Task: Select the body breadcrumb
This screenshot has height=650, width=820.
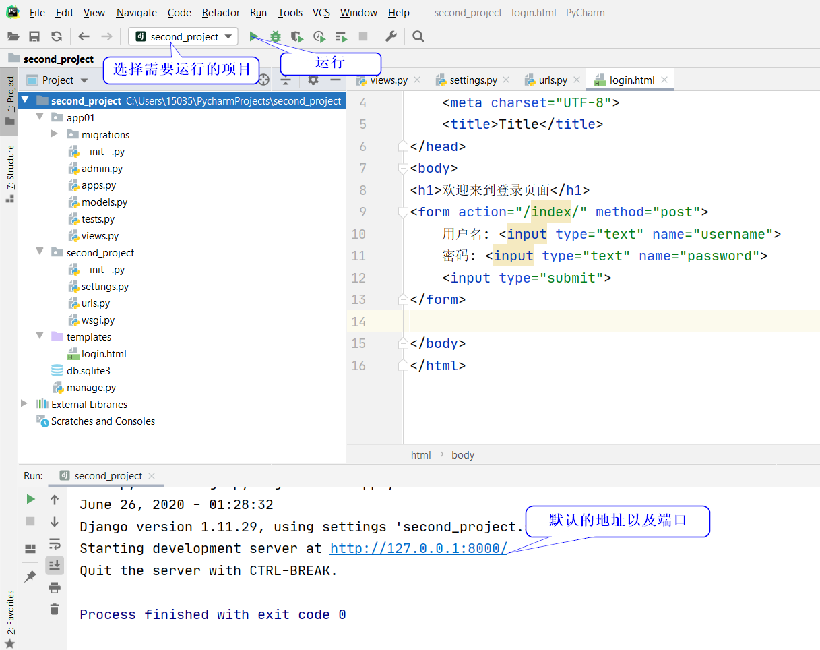Action: tap(463, 455)
